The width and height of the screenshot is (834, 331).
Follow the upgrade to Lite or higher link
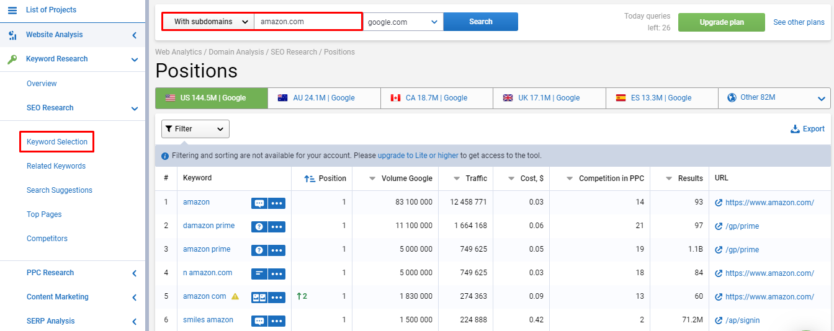point(418,156)
